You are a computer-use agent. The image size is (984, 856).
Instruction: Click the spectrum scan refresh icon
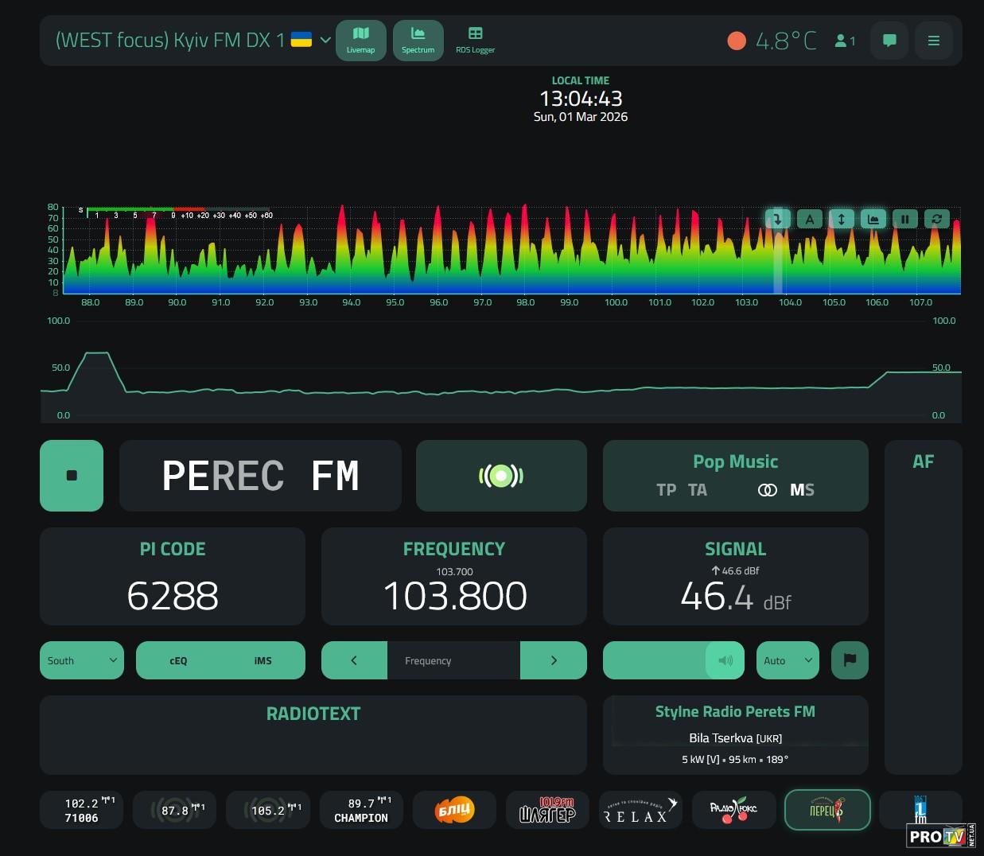click(936, 219)
